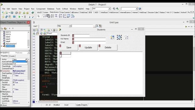Click the forward navigation arrow in code editor
Screen dimensions: 195x110
192,27
